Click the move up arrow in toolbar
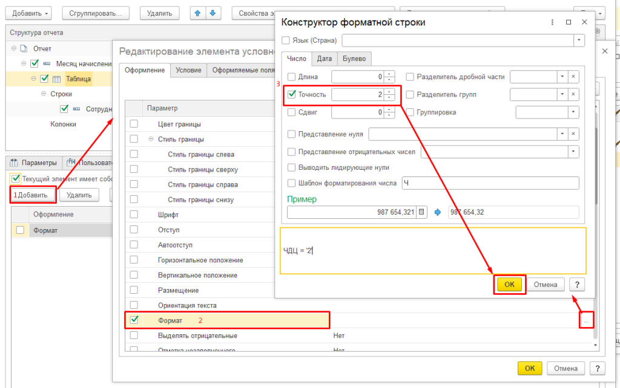 197,13
